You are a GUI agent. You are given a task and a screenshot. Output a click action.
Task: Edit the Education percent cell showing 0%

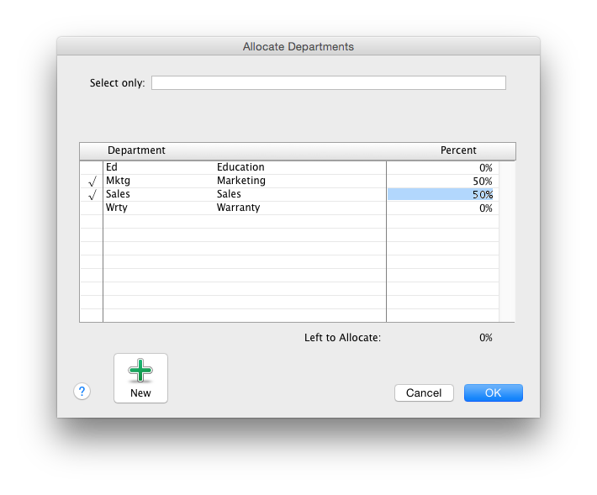pyautogui.click(x=442, y=168)
